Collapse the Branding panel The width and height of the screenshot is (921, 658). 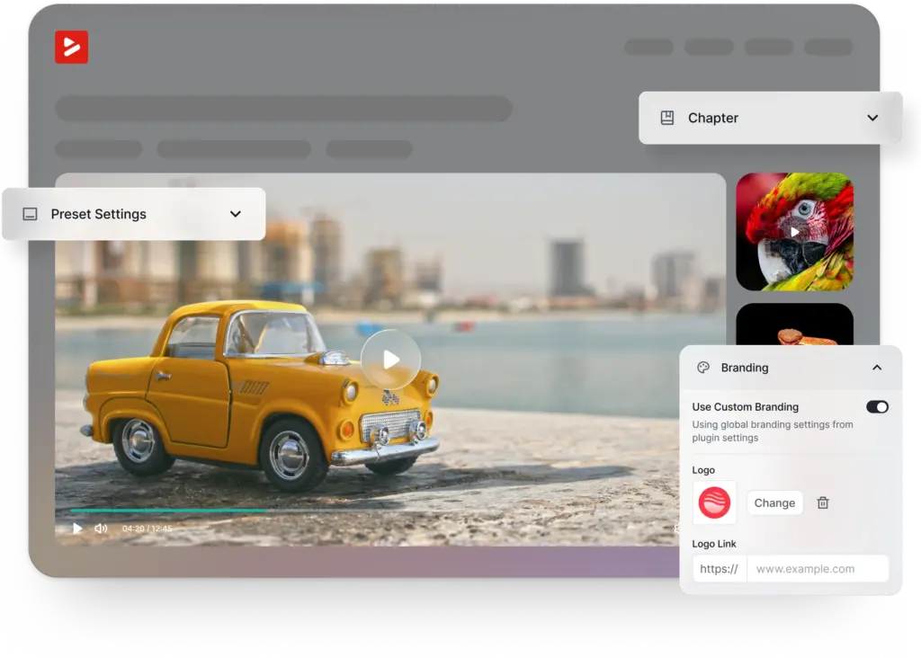point(878,368)
